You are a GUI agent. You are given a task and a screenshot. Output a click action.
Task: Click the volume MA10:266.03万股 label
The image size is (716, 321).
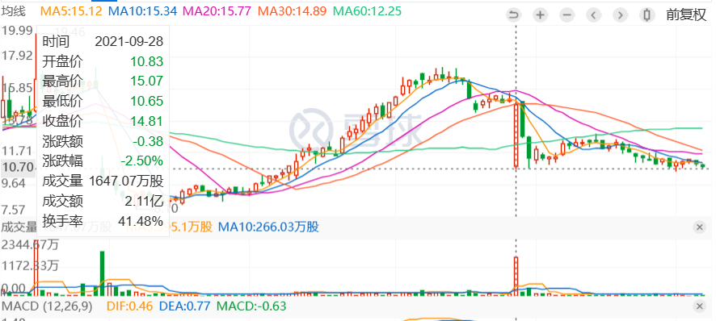268,227
